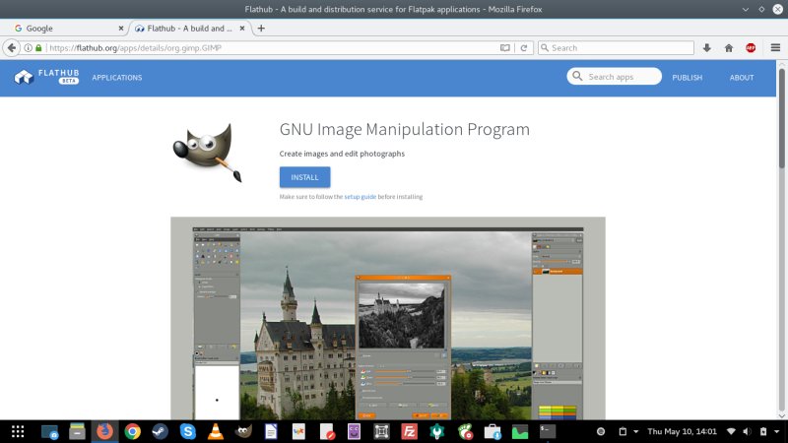Launch the purple smiley face app in taskbar
788x443 pixels.
tap(354, 431)
